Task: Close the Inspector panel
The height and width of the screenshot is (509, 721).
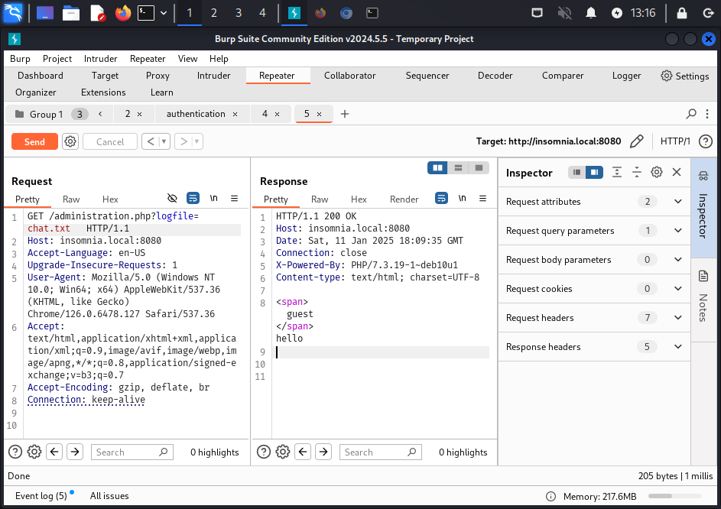Action: tap(677, 173)
